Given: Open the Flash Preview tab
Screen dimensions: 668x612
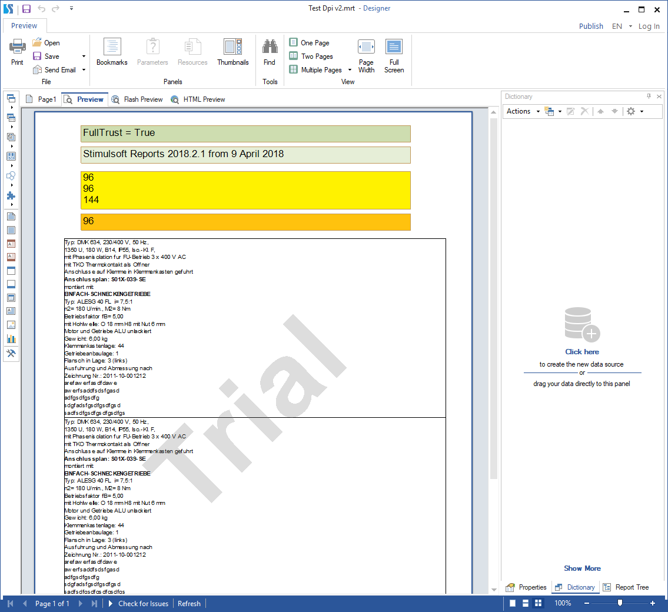Looking at the screenshot, I should (x=137, y=99).
